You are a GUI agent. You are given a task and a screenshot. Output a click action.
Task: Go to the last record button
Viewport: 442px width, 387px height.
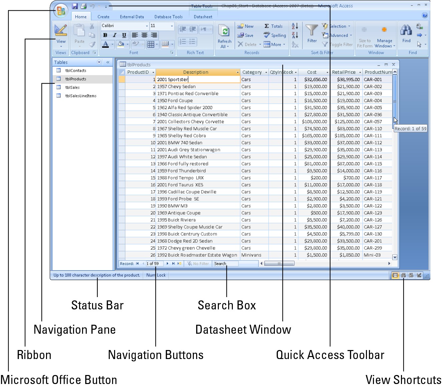point(173,263)
